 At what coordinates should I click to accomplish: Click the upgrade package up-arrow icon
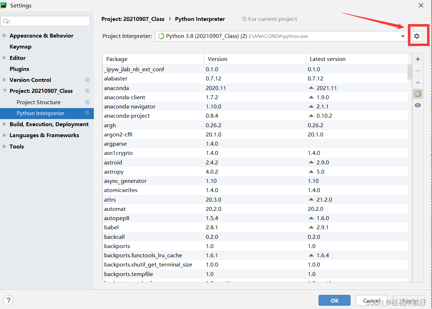pos(418,83)
